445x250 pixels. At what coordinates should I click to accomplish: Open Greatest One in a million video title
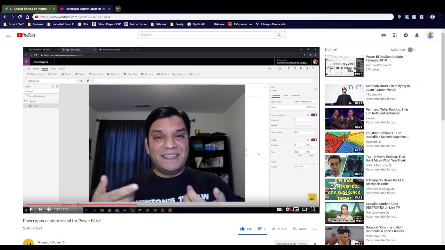coord(386,229)
